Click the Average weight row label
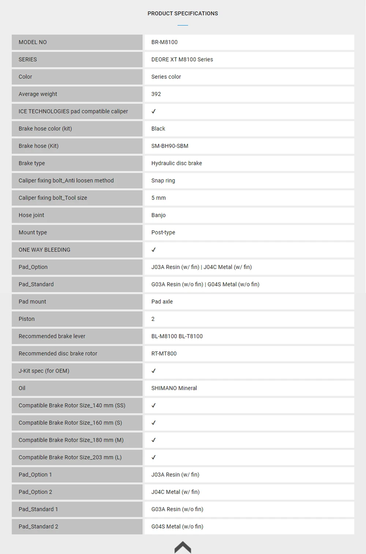366x554 pixels. pyautogui.click(x=38, y=94)
